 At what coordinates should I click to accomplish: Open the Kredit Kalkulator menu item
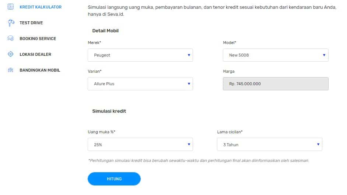click(41, 7)
